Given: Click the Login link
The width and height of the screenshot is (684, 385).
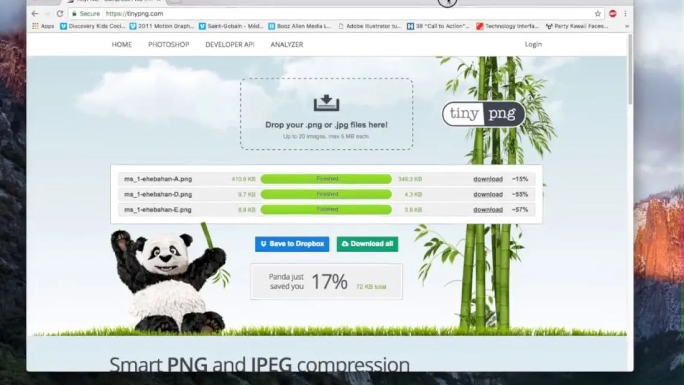Looking at the screenshot, I should [533, 44].
